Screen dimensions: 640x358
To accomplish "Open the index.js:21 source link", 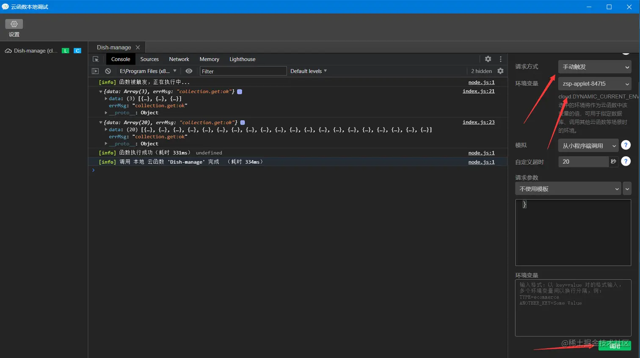I will [x=478, y=91].
